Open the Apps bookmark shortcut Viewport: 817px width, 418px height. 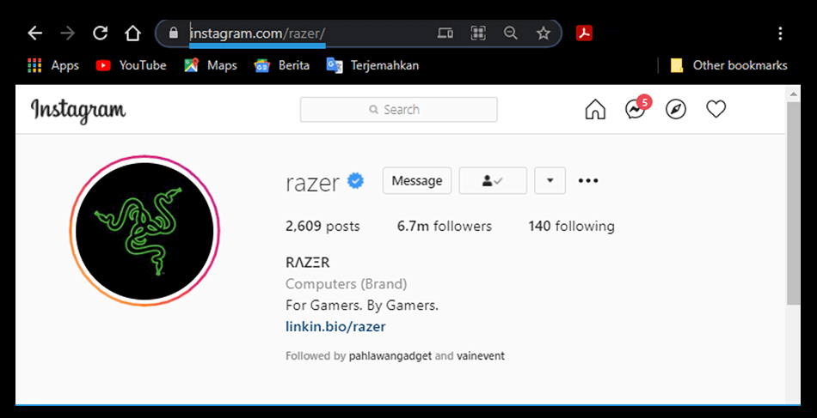coord(53,65)
